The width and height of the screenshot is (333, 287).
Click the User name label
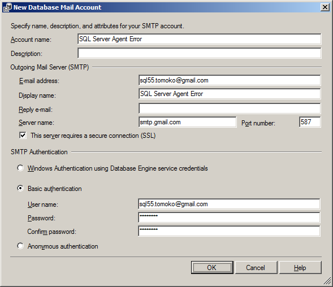pos(43,205)
